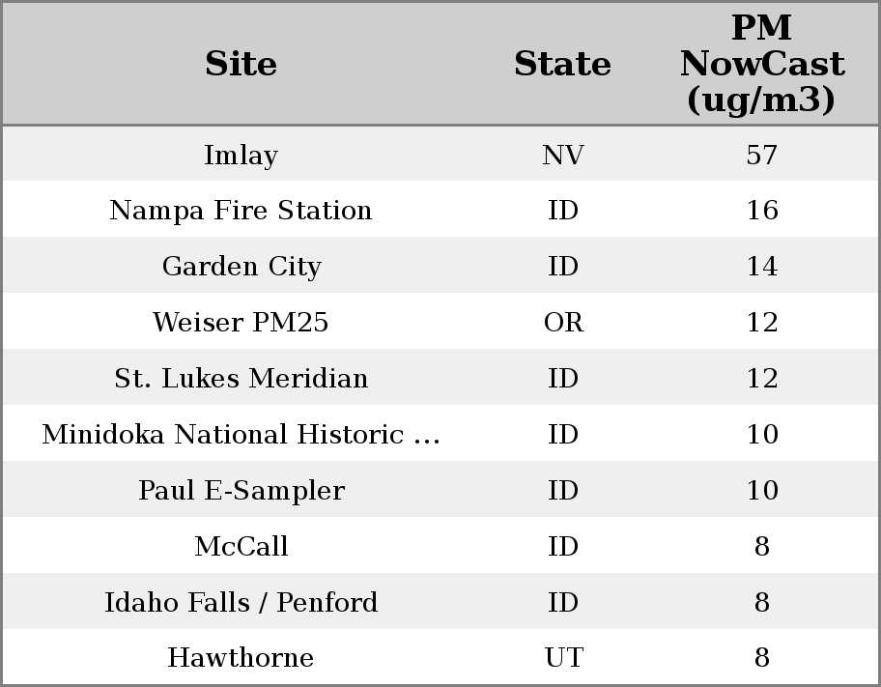Select the Garden City site name
This screenshot has height=687, width=881.
click(x=241, y=267)
